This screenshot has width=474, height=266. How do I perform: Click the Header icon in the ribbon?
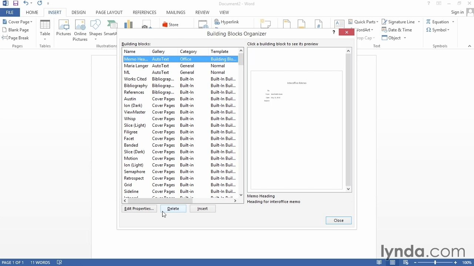[x=287, y=24]
